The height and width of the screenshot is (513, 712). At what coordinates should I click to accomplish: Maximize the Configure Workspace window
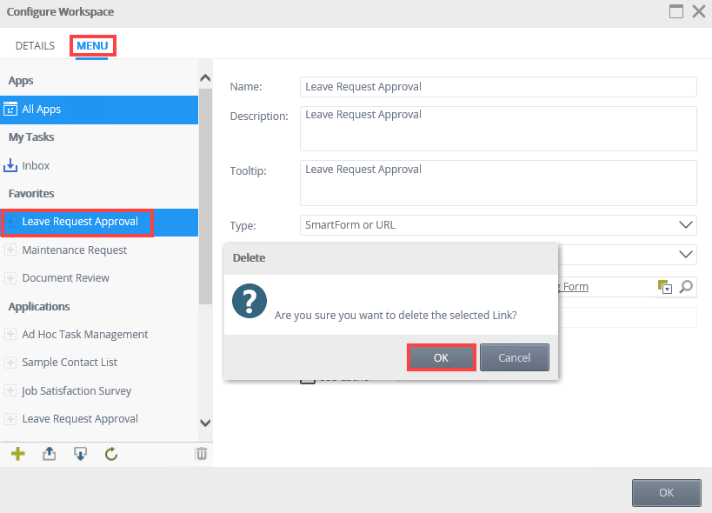coord(676,11)
